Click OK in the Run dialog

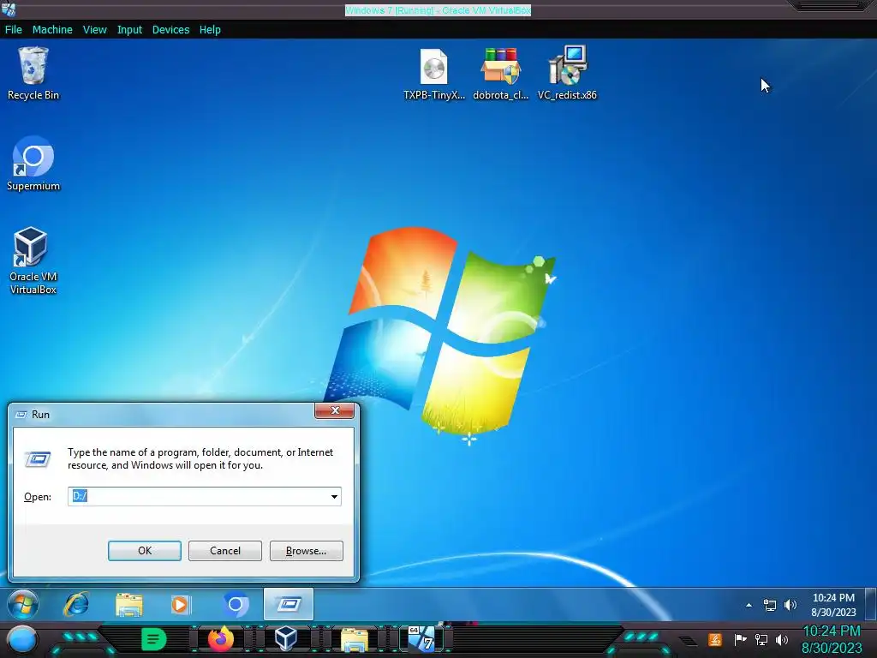[144, 551]
